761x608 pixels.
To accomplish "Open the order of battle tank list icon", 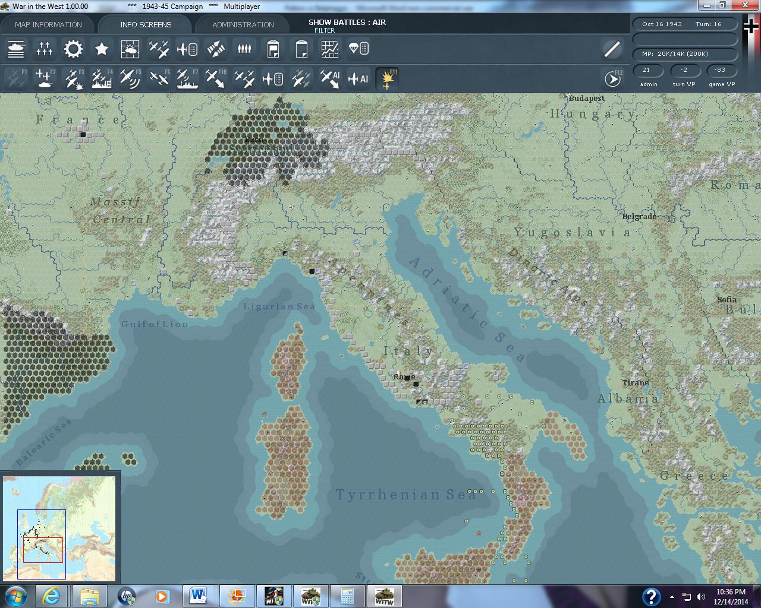I will tap(16, 49).
